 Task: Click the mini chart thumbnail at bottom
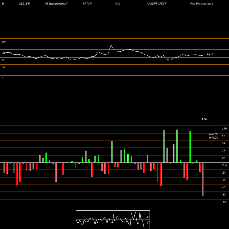(113, 219)
